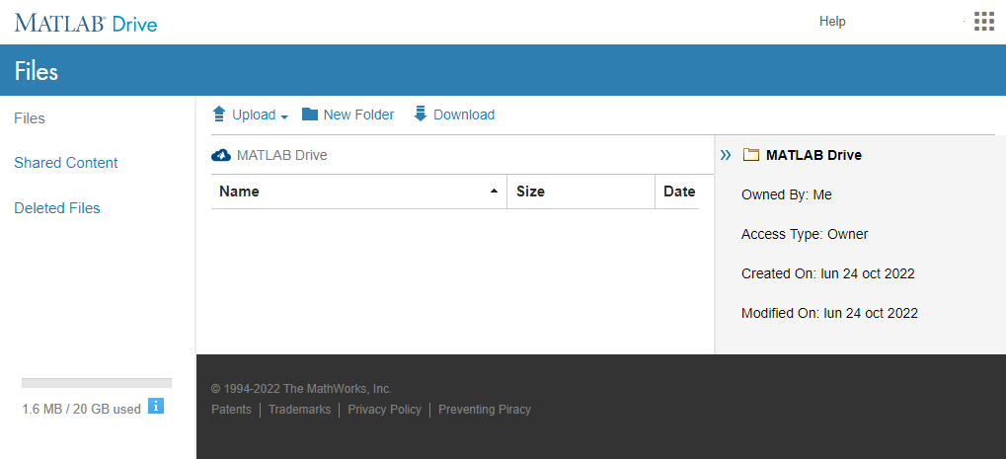The width and height of the screenshot is (1006, 459).
Task: Open the Help link
Action: tap(832, 22)
